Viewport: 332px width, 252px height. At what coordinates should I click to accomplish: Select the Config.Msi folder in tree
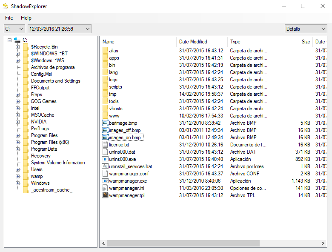click(x=41, y=74)
